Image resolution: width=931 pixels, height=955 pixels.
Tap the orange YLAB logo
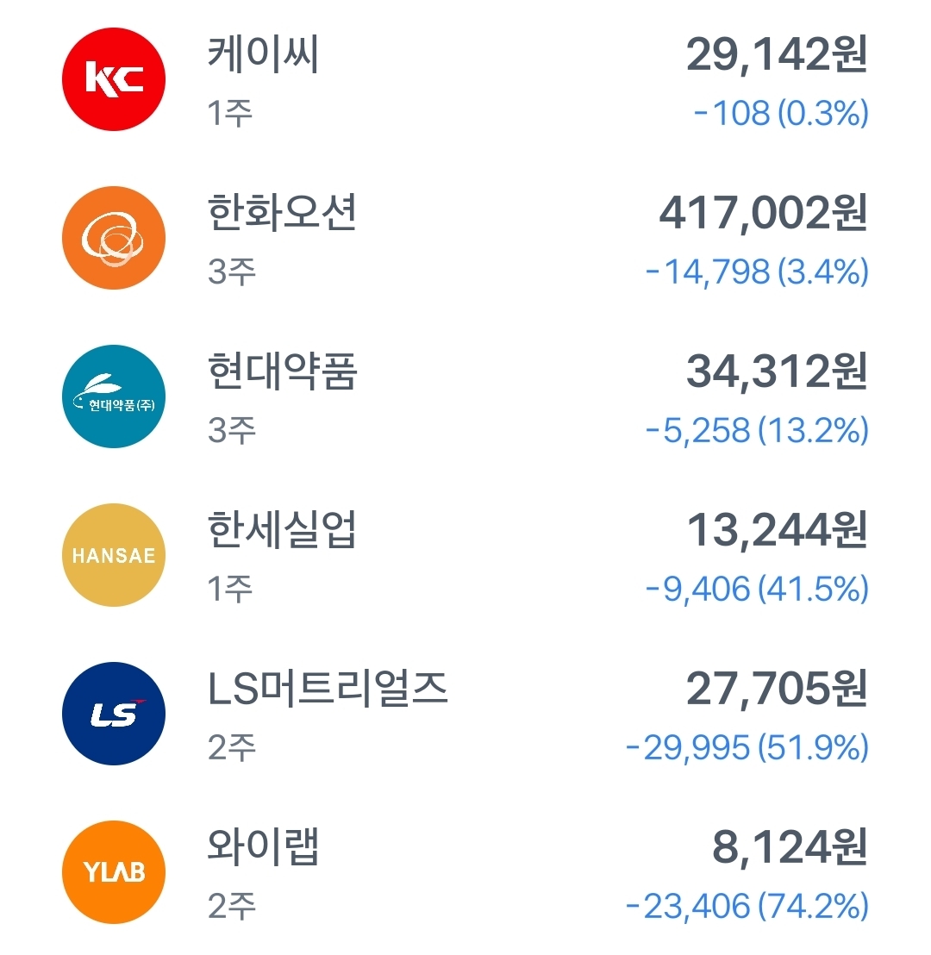pos(114,872)
